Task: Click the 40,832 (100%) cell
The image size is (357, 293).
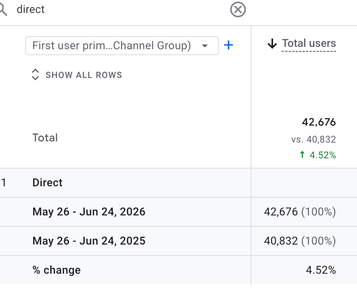Action: tap(300, 241)
